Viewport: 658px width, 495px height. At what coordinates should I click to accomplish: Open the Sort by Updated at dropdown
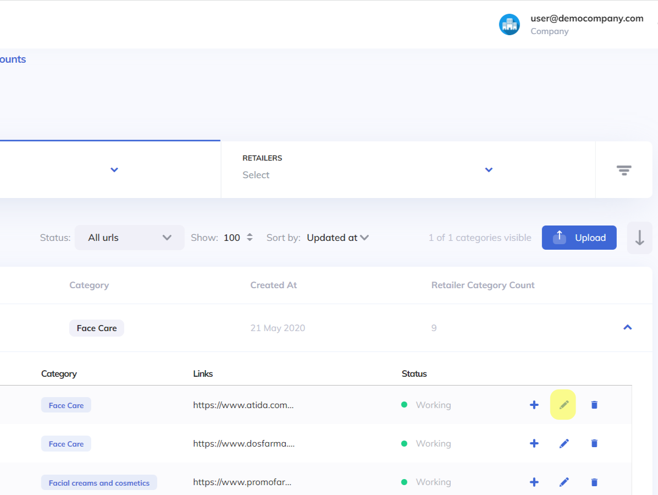[x=338, y=238]
